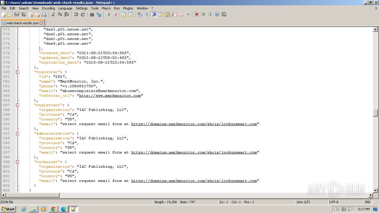Click the "UTF-8" encoding status field
Image resolution: width=379 pixels, height=213 pixels.
coord(346,202)
